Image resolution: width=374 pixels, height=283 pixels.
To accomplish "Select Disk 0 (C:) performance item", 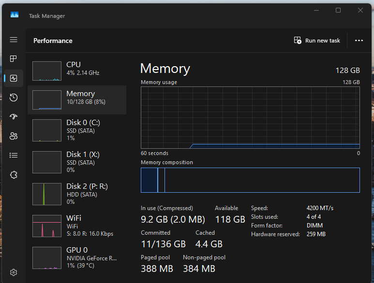I will tap(77, 130).
